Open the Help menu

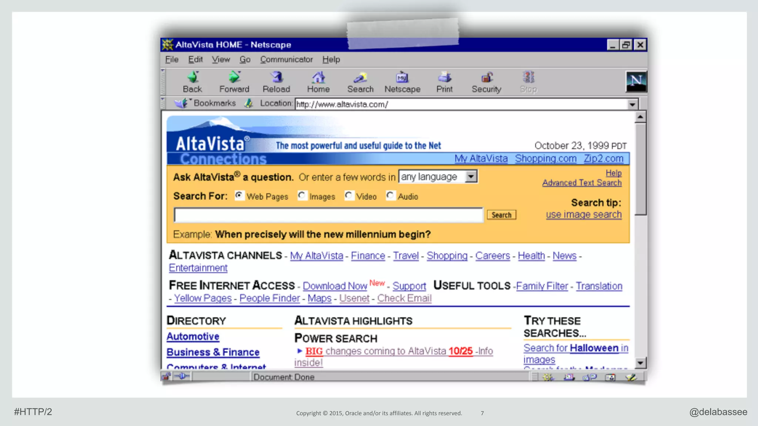click(331, 59)
